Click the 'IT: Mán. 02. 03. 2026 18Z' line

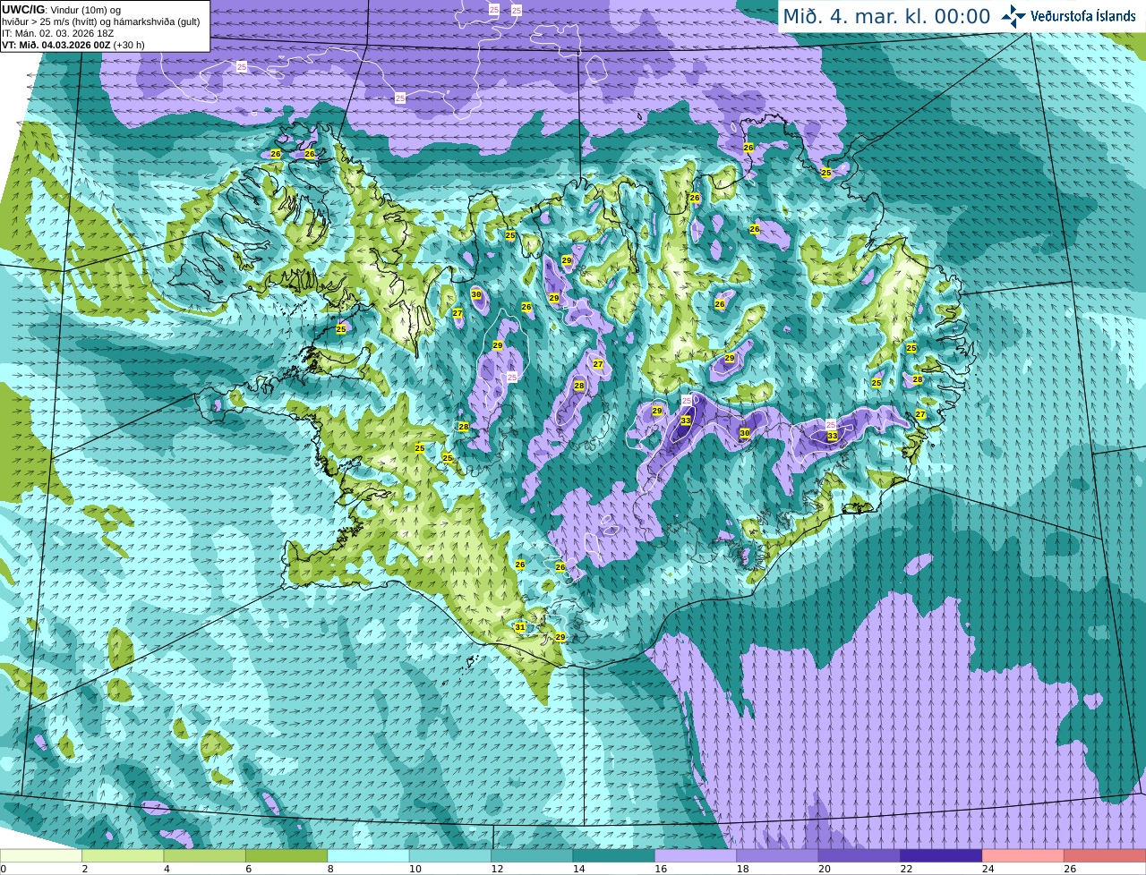[58, 33]
